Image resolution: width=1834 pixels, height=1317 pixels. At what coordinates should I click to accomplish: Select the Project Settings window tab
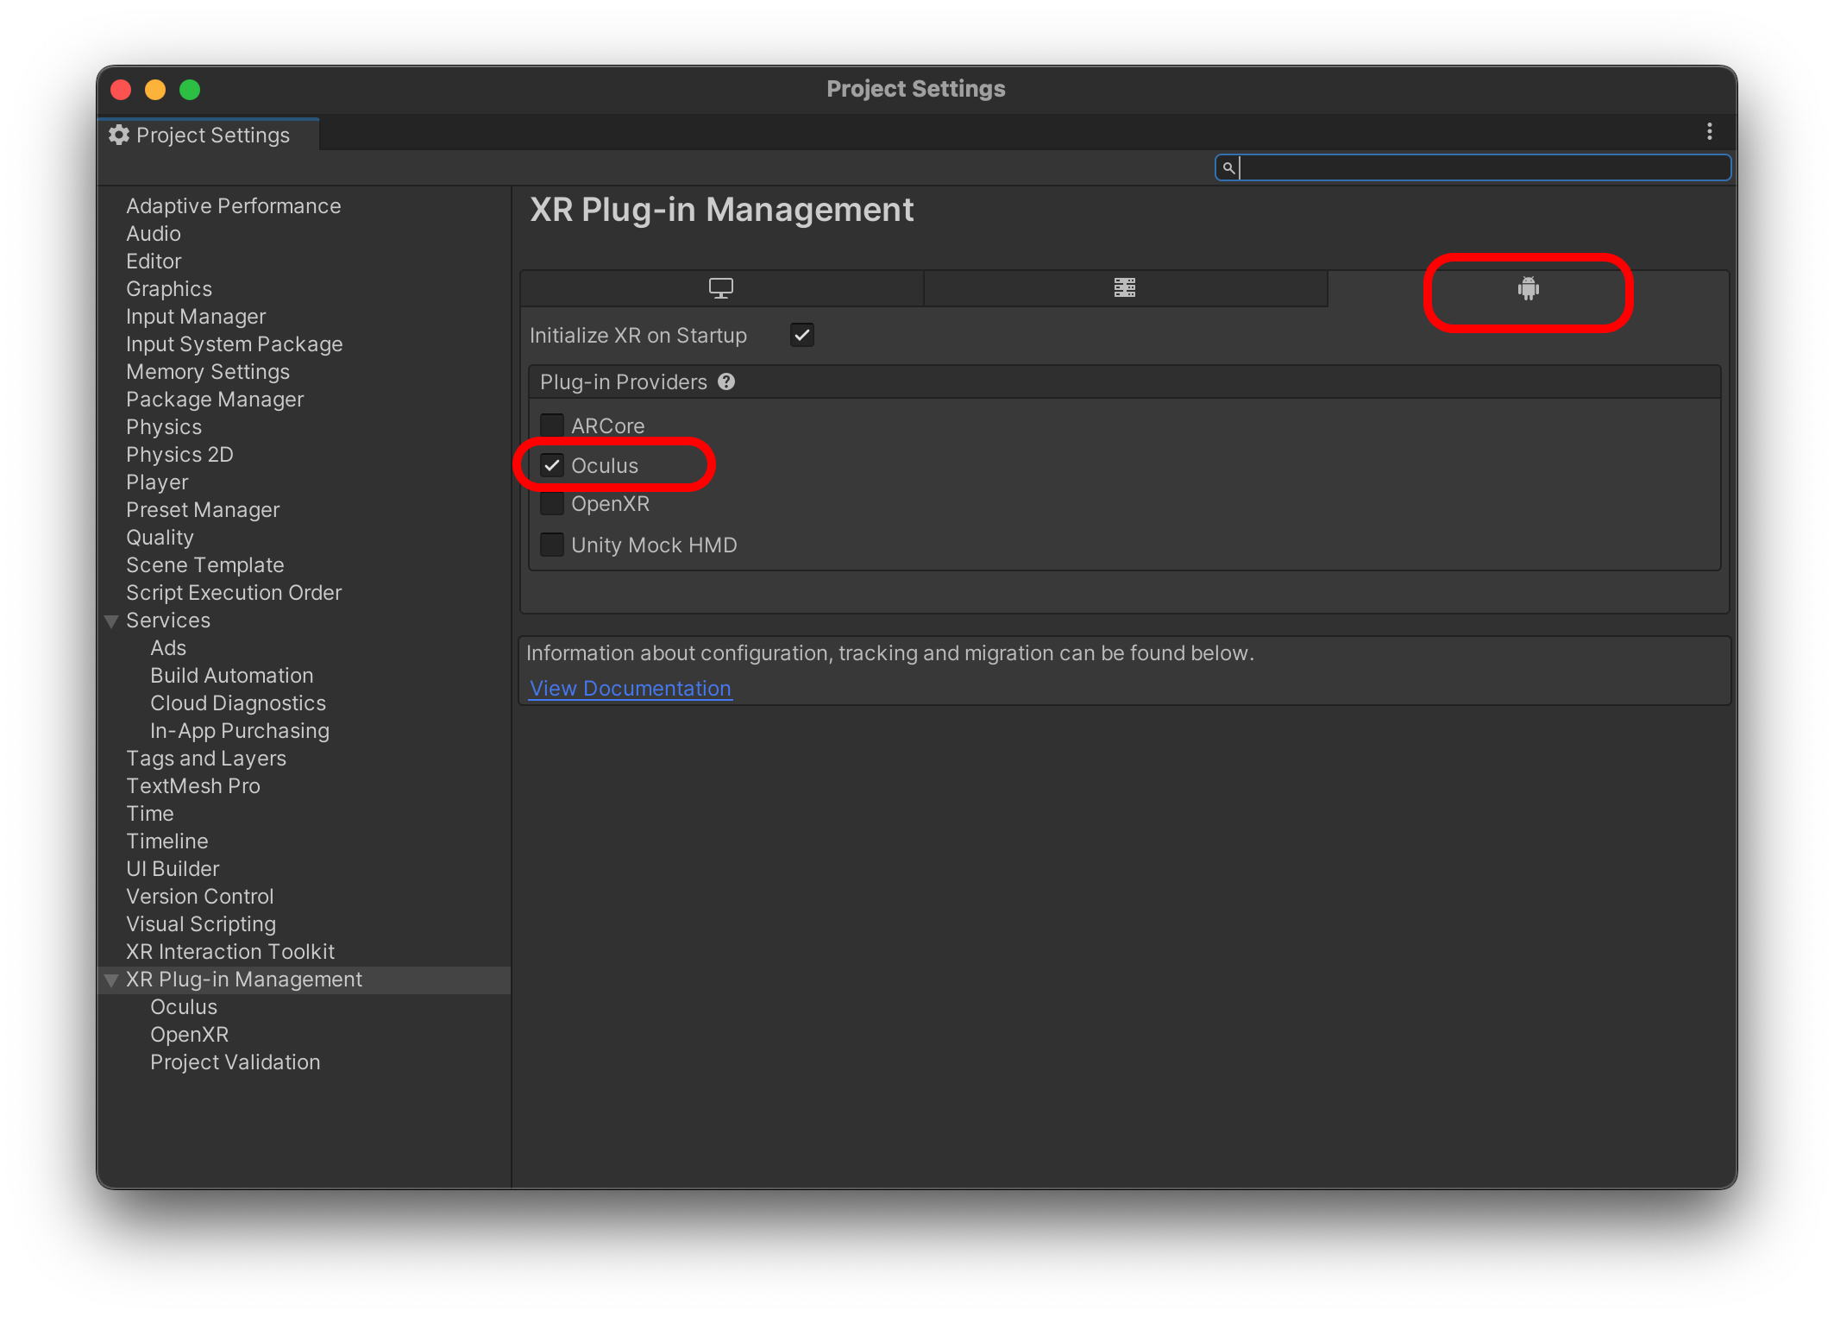[x=212, y=135]
